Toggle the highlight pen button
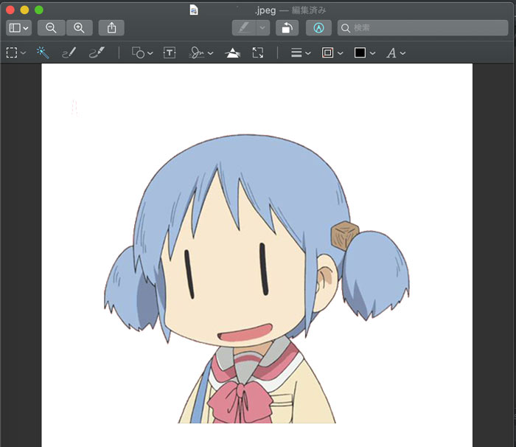Viewport: 516px width, 447px height. (243, 28)
